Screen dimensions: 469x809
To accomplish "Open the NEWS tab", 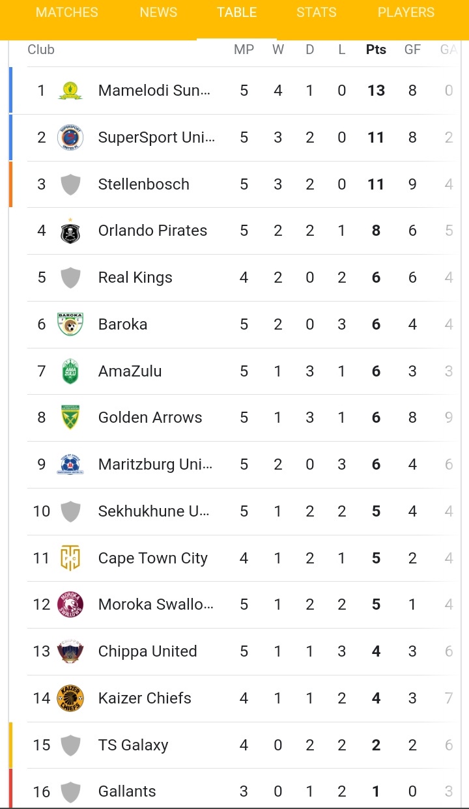I will 158,12.
